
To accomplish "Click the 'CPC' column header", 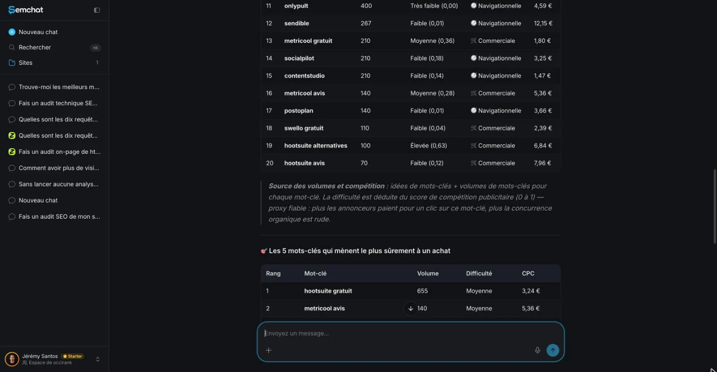I will coord(528,274).
